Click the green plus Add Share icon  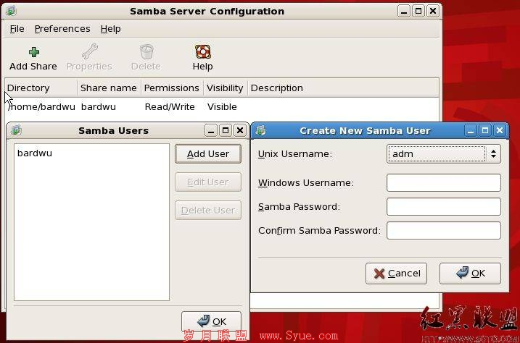[x=34, y=52]
